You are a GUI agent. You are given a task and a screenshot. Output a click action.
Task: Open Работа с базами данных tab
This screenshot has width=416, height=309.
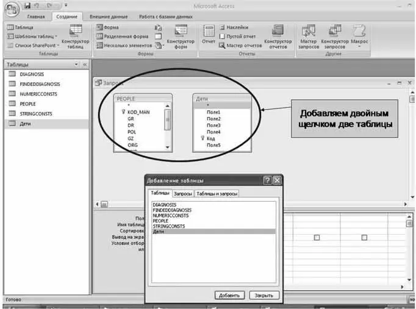point(166,16)
